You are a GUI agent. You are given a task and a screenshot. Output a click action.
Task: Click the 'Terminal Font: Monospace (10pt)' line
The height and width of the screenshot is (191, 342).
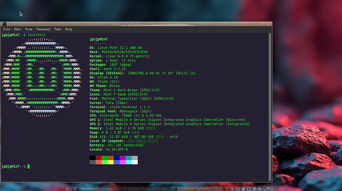point(120,111)
